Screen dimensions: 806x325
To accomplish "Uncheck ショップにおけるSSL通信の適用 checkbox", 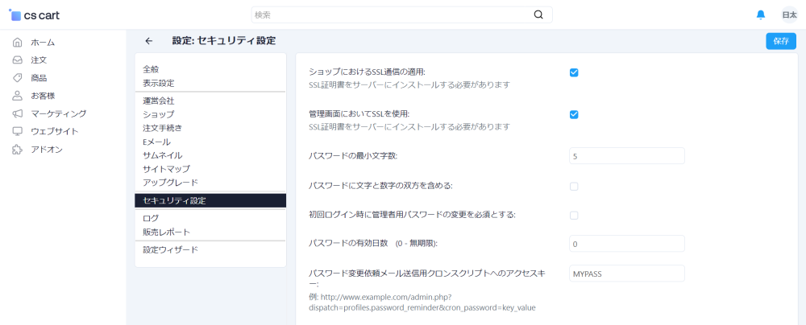I will click(x=574, y=73).
